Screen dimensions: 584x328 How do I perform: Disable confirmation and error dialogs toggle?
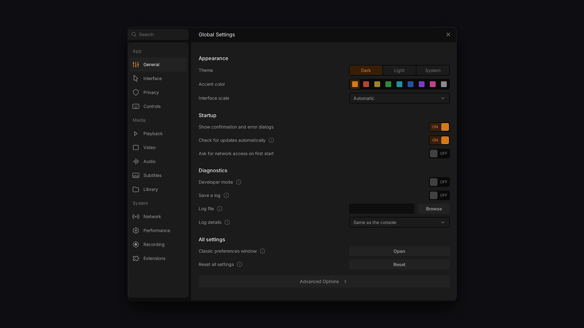pos(439,127)
